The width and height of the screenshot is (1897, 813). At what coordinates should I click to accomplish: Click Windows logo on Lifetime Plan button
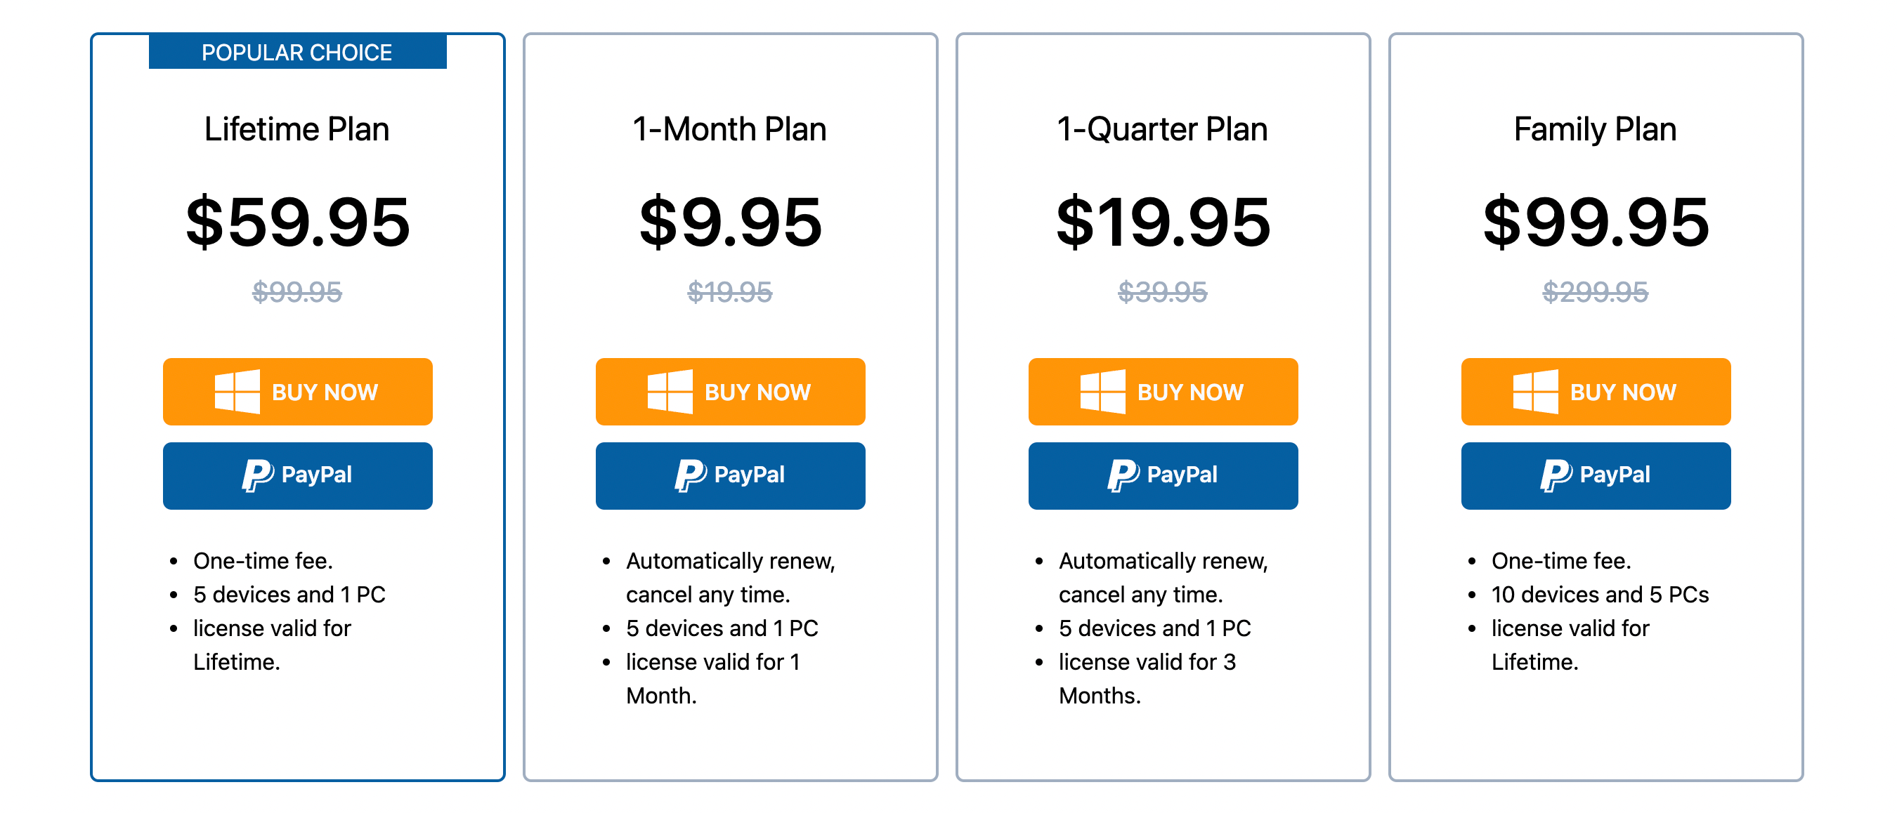tap(236, 392)
